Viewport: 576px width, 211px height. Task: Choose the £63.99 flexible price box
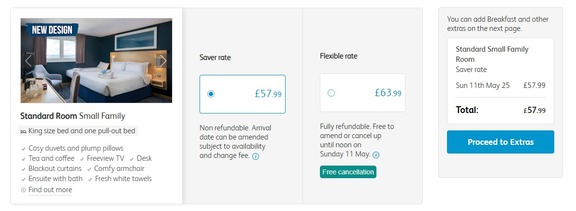tap(362, 93)
